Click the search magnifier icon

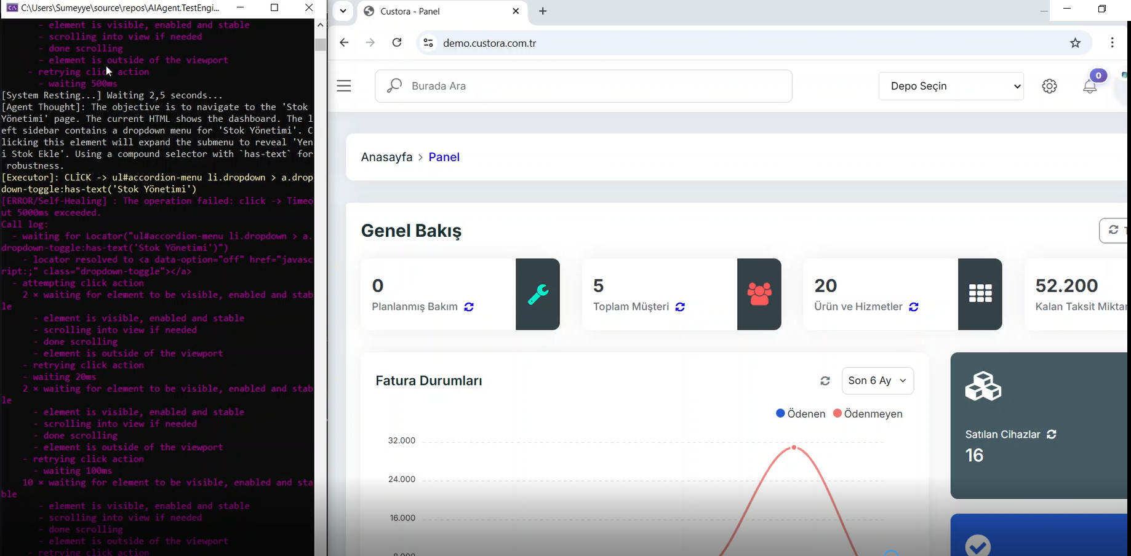pyautogui.click(x=394, y=86)
